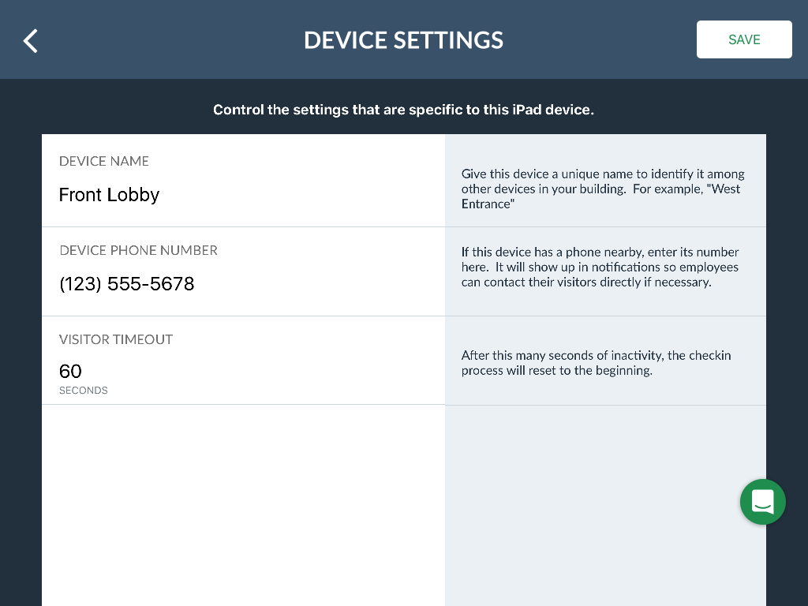Viewport: 808px width, 606px height.
Task: Select the DEVICE NAME label
Action: (x=104, y=161)
